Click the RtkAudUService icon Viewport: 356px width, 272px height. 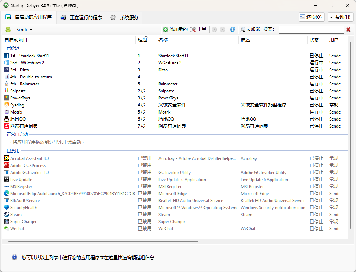pyautogui.click(x=7, y=200)
